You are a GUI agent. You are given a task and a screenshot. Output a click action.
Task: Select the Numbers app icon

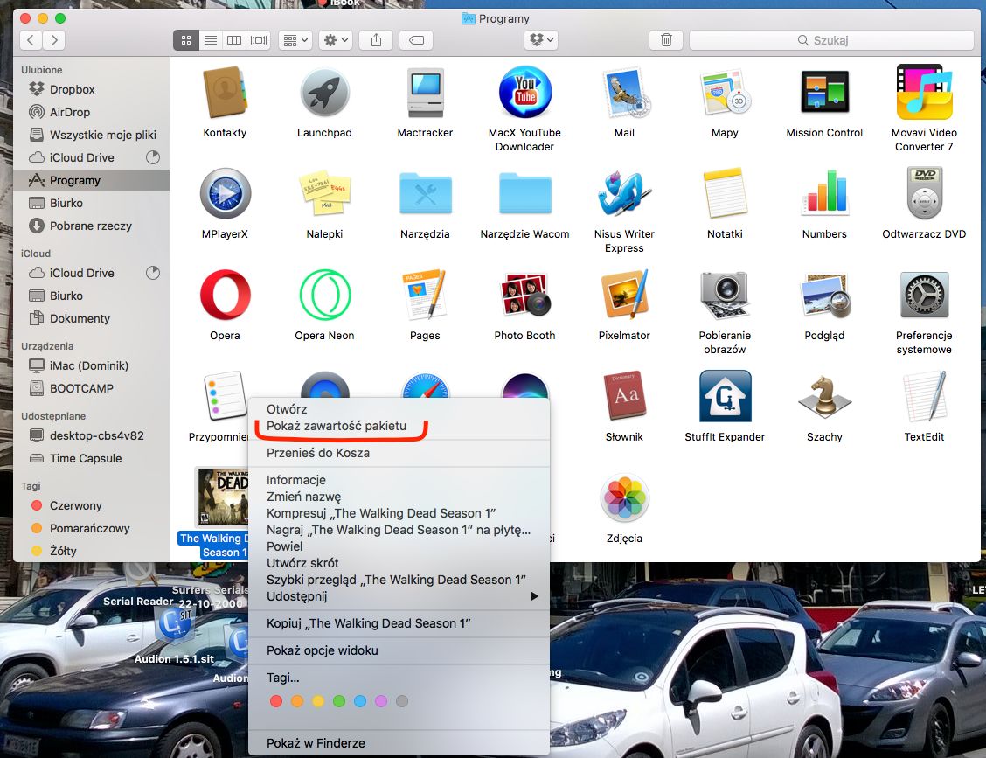click(x=824, y=191)
